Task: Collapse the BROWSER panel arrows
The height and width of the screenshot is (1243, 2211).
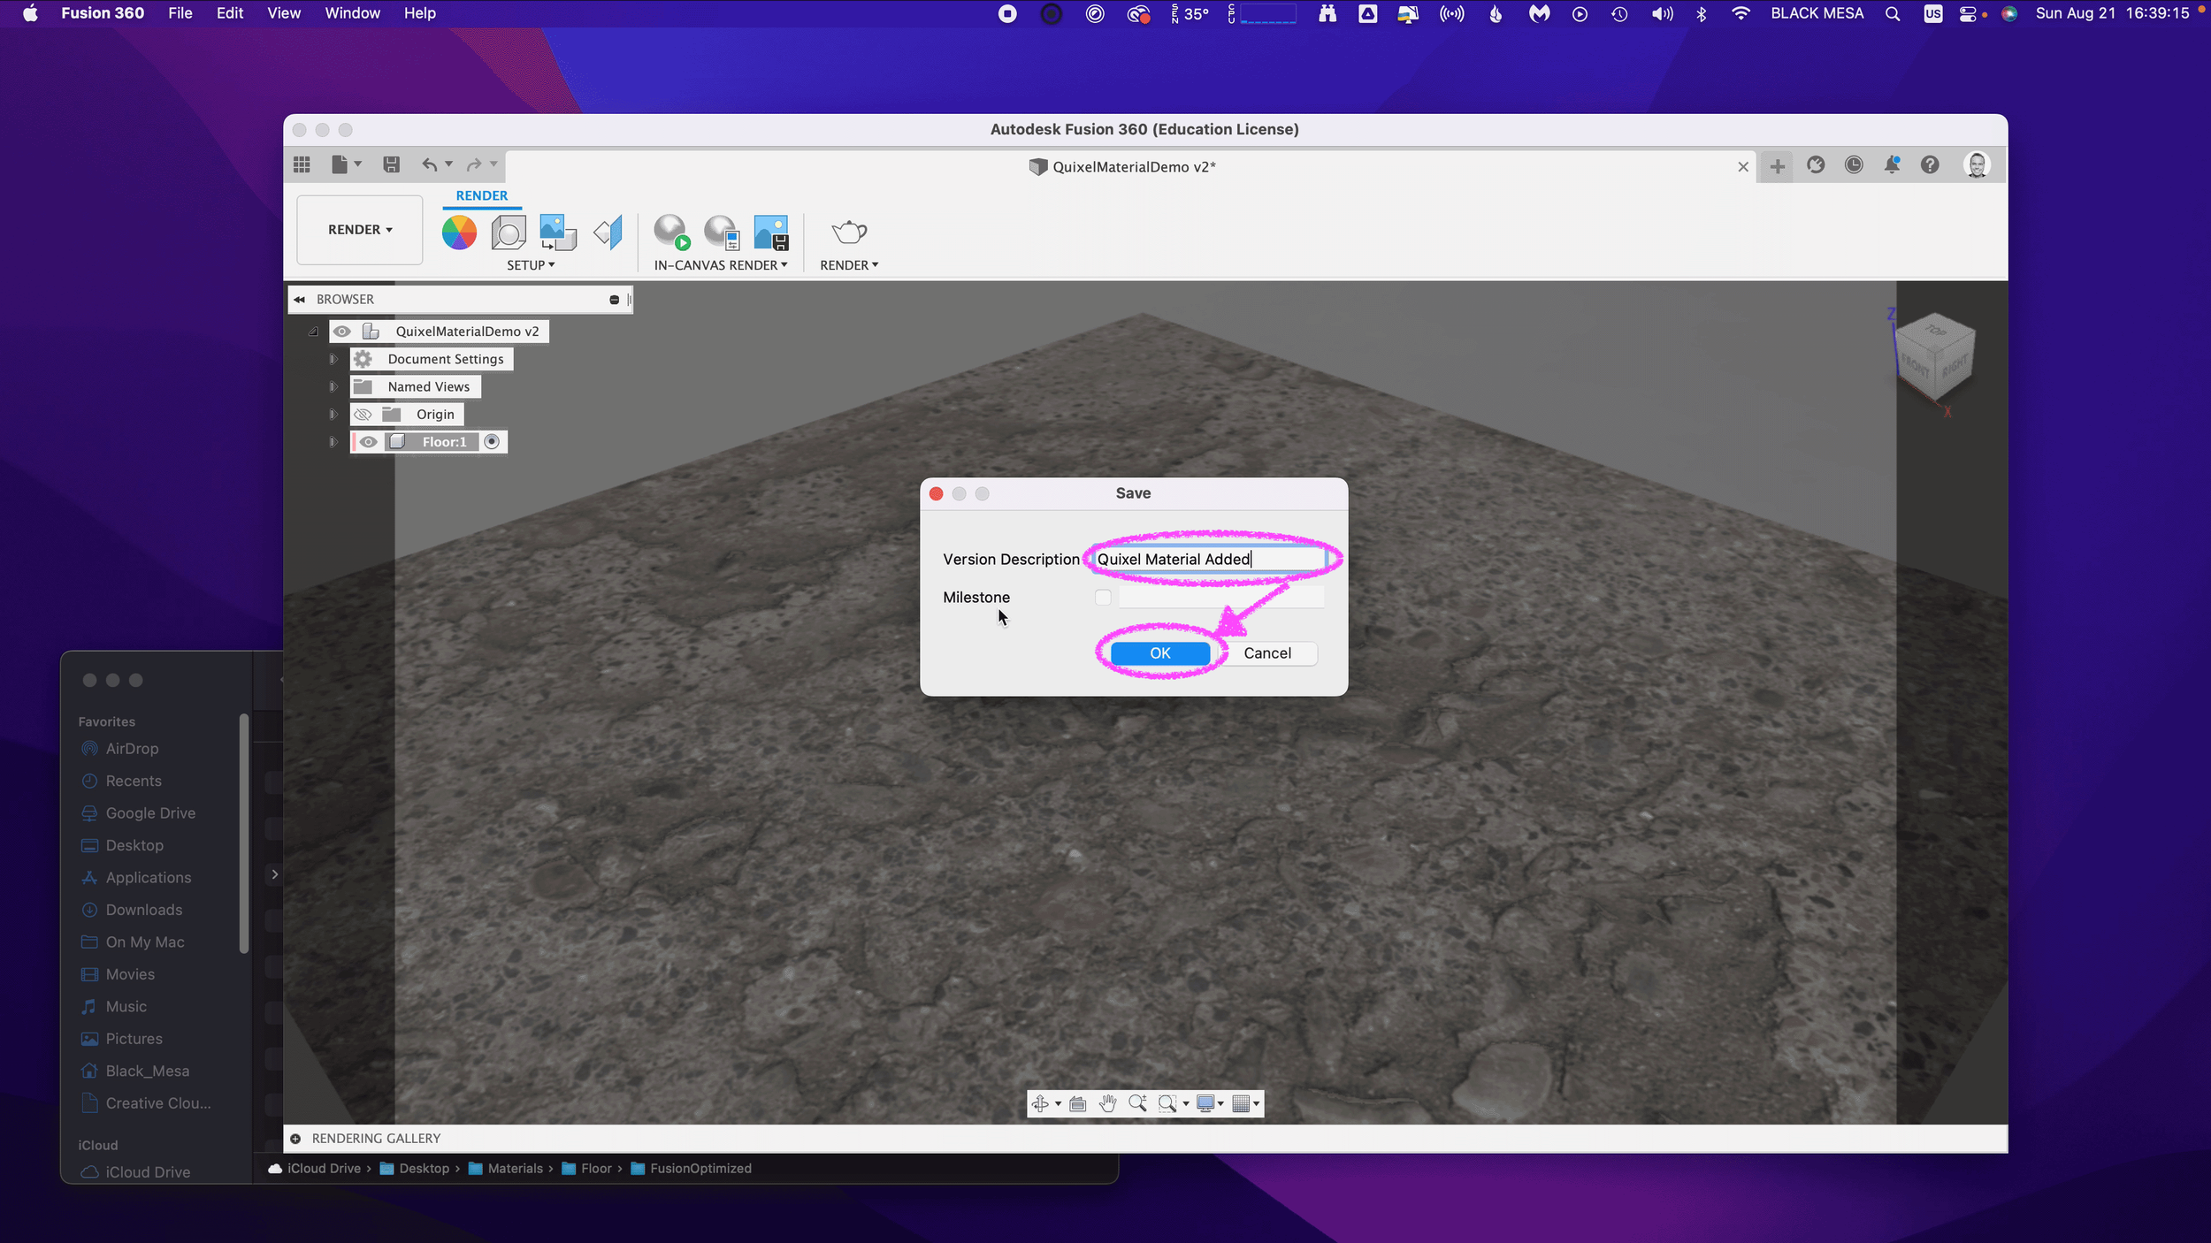Action: point(300,300)
